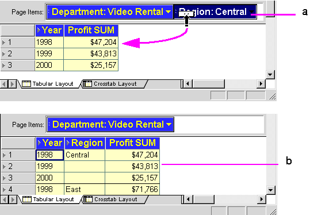Switch to Crosstab Layout tab in top window
310x215 pixels.
(114, 84)
